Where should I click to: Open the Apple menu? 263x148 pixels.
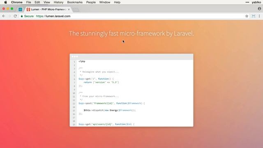click(5, 2)
